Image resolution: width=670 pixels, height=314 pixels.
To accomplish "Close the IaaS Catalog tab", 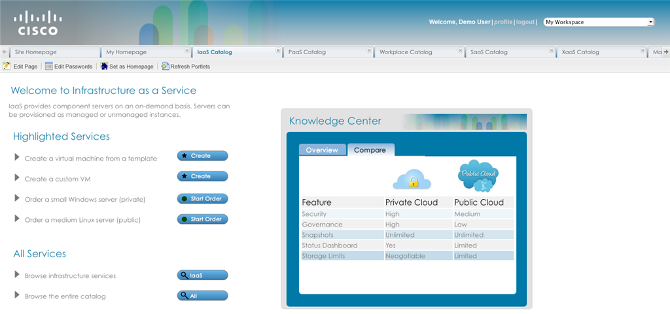I will (277, 50).
